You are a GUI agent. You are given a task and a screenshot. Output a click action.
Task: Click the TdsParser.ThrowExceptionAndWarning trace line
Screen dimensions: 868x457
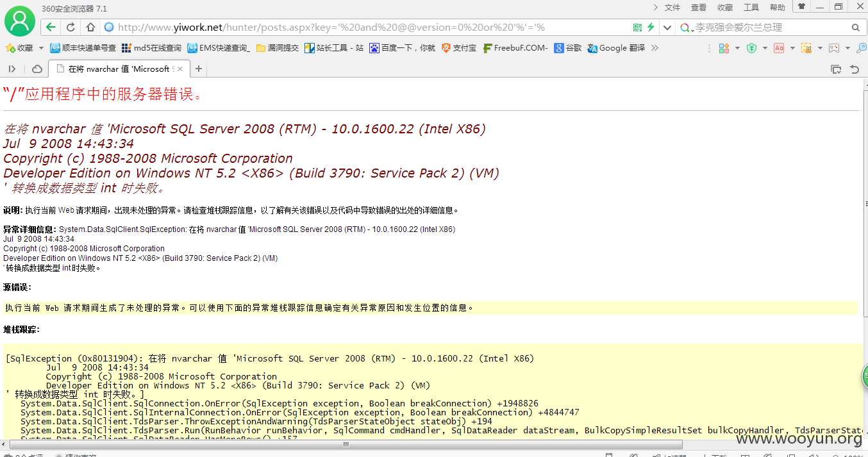(256, 422)
